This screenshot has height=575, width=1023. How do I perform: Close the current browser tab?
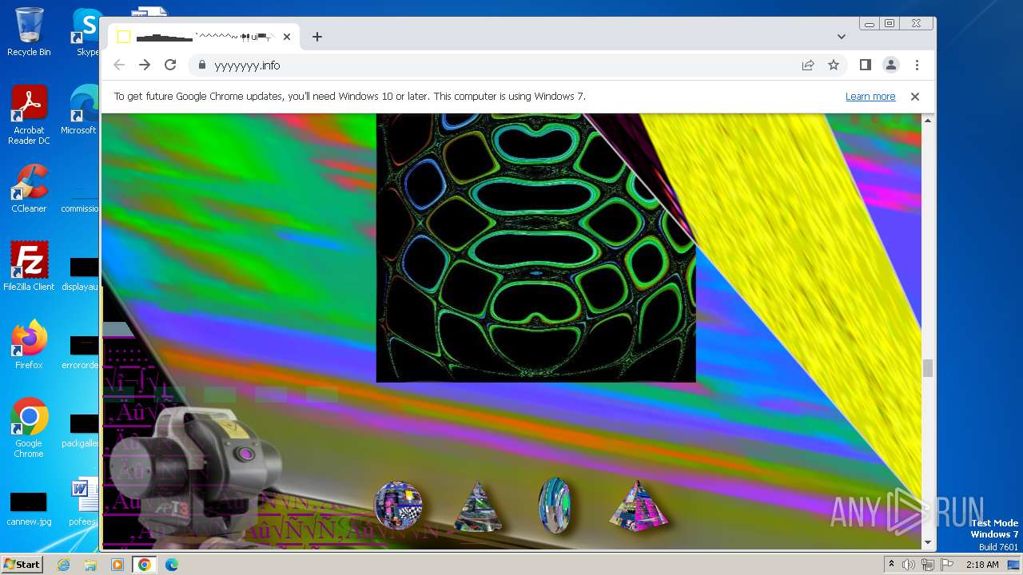[x=287, y=37]
